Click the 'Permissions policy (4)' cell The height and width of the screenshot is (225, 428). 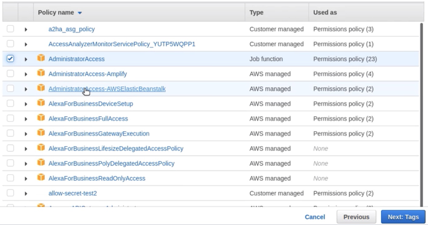pos(344,74)
